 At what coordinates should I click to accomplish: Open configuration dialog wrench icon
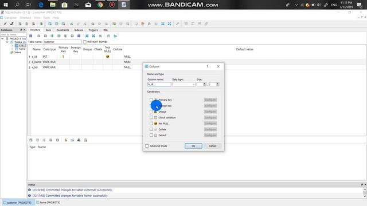coord(177,24)
